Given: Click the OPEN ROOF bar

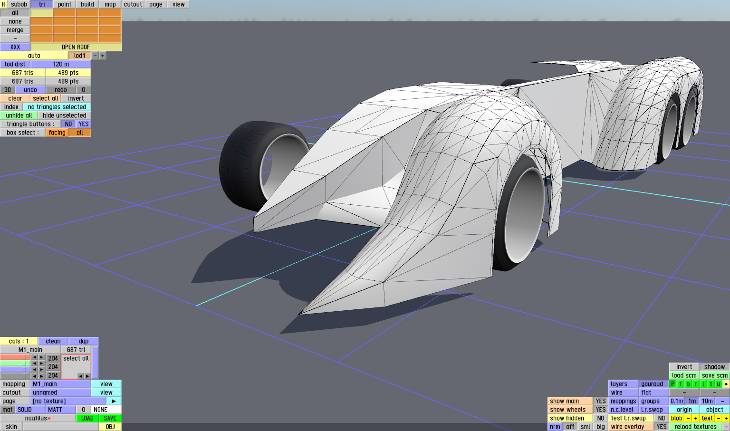Looking at the screenshot, I should [x=76, y=47].
